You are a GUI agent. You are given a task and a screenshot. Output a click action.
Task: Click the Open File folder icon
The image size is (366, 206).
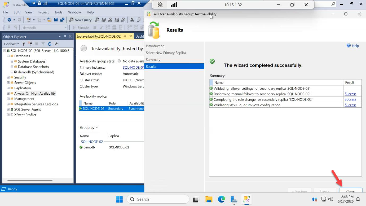49,20
